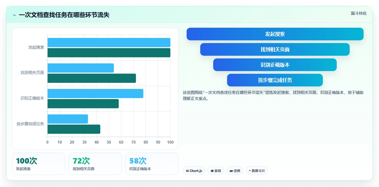Image resolution: width=379 pixels, height=187 pixels.
Task: Click the 发起搜索 funnel stage
Action: pyautogui.click(x=275, y=34)
